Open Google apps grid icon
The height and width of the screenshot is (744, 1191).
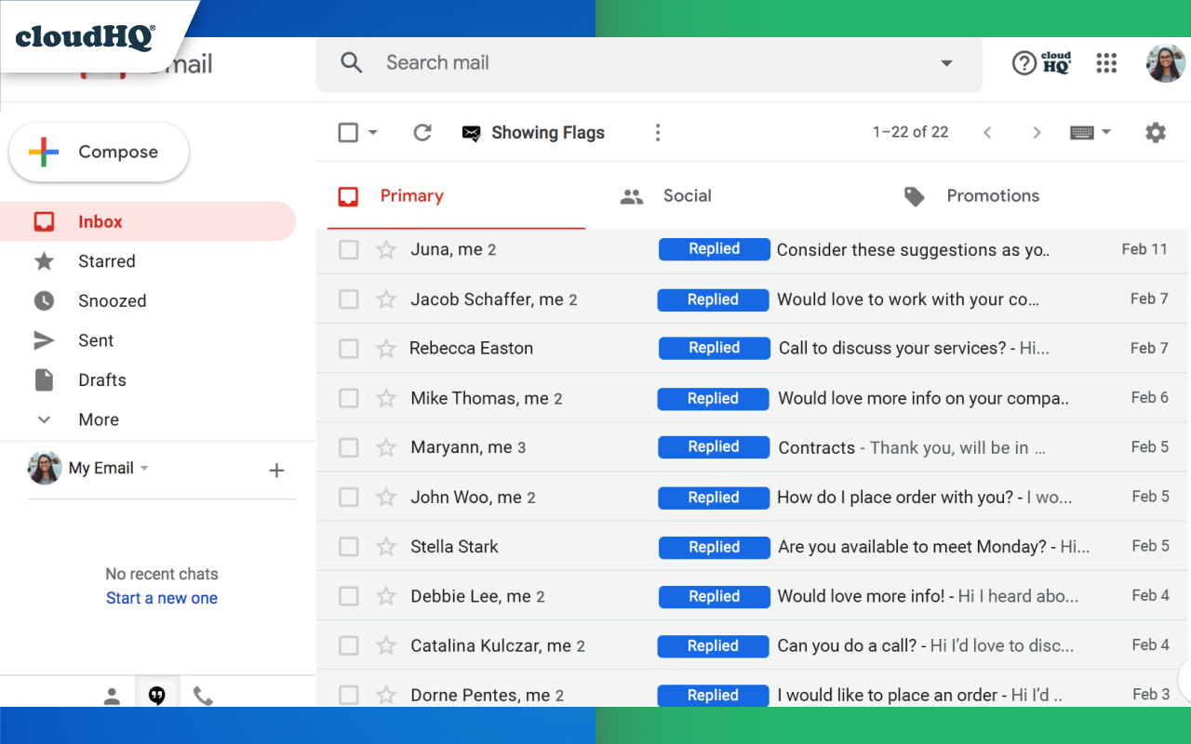pos(1106,63)
